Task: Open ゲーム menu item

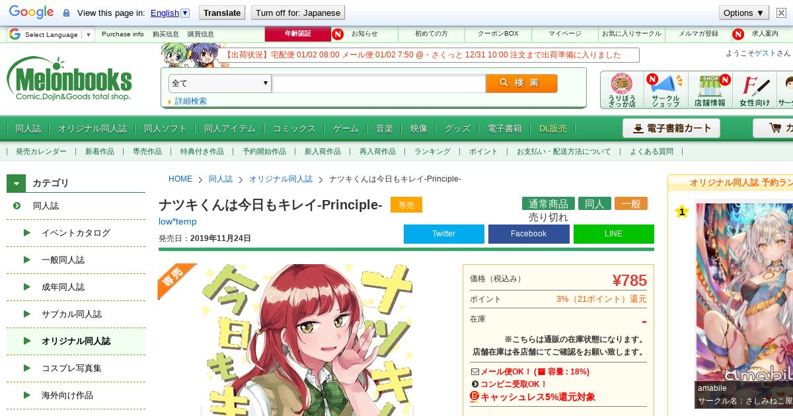Action: (346, 129)
